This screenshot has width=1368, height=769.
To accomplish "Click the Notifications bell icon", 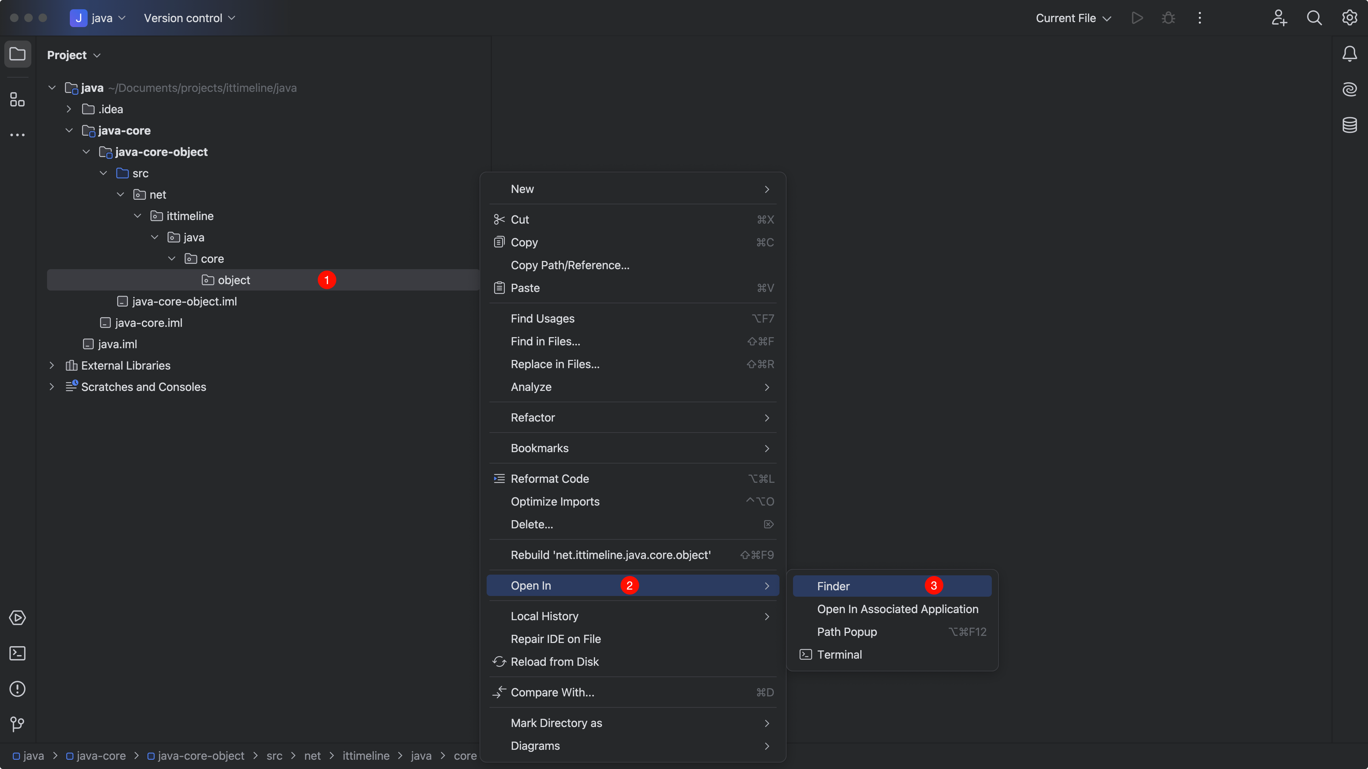I will [x=1349, y=54].
